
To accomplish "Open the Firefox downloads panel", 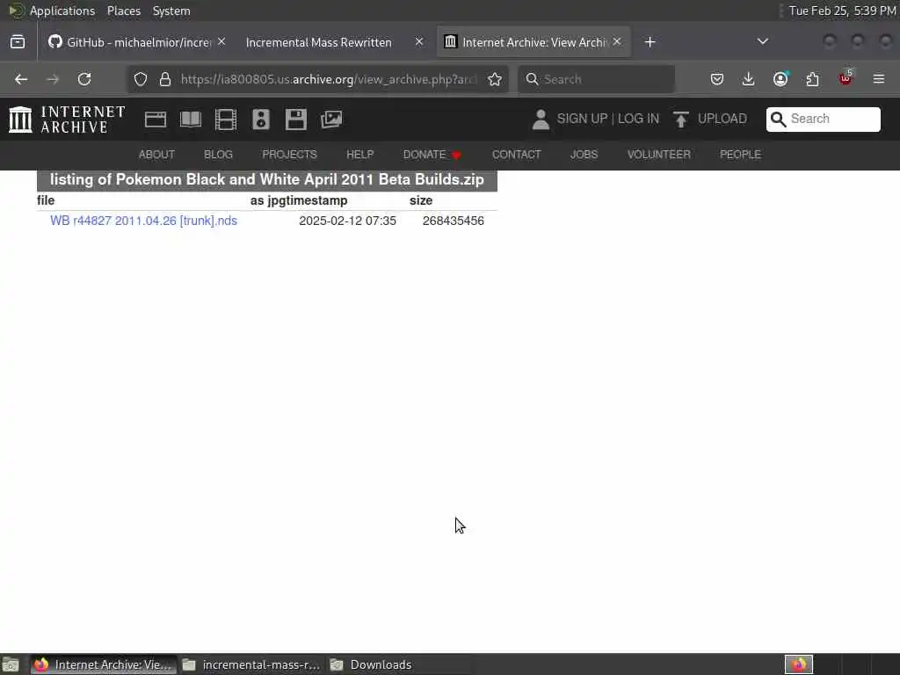I will [x=749, y=79].
